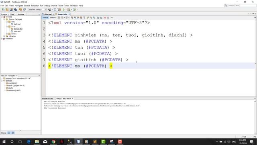The width and height of the screenshot is (257, 145).
Task: Open the Tools menu
Action: tap(67, 6)
